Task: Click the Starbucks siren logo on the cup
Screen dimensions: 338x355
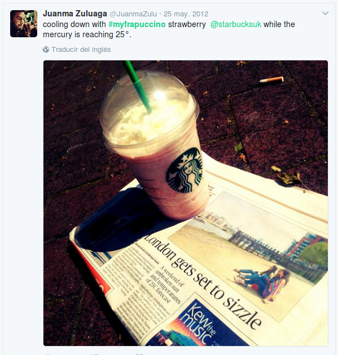Action: click(x=185, y=170)
